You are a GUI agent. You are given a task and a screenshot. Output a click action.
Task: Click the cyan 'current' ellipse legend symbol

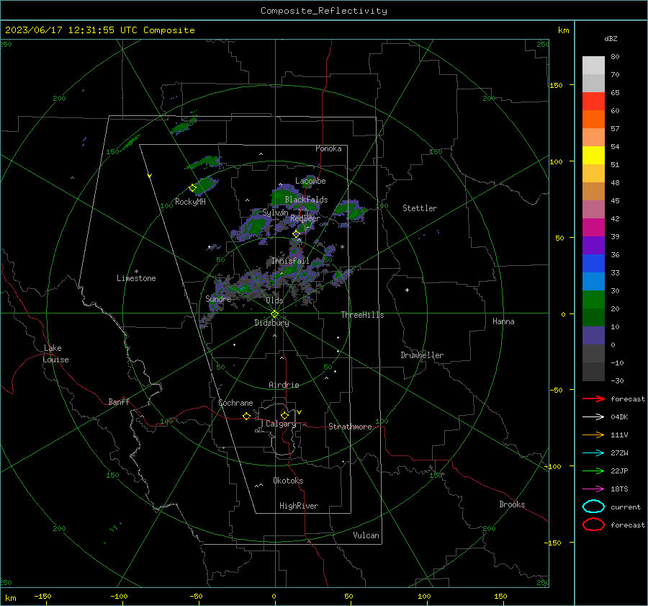(x=593, y=507)
